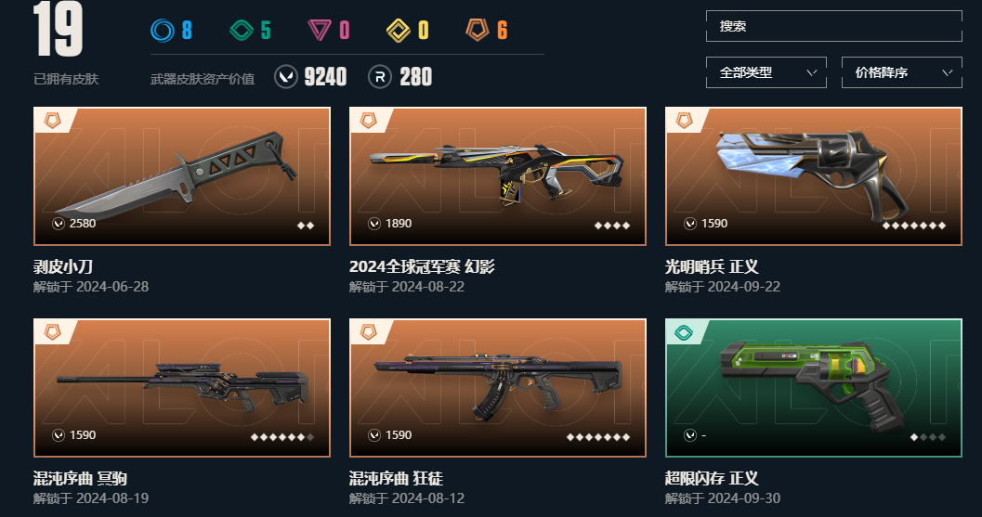Click the Radianite icon beside 280
The width and height of the screenshot is (982, 517).
[380, 77]
